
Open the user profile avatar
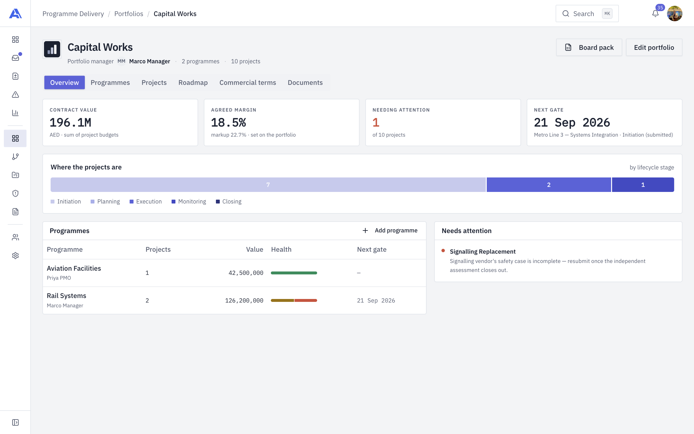click(675, 14)
